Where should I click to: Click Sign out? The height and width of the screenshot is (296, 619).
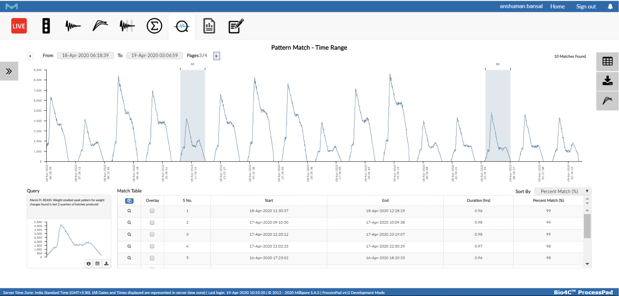point(586,6)
